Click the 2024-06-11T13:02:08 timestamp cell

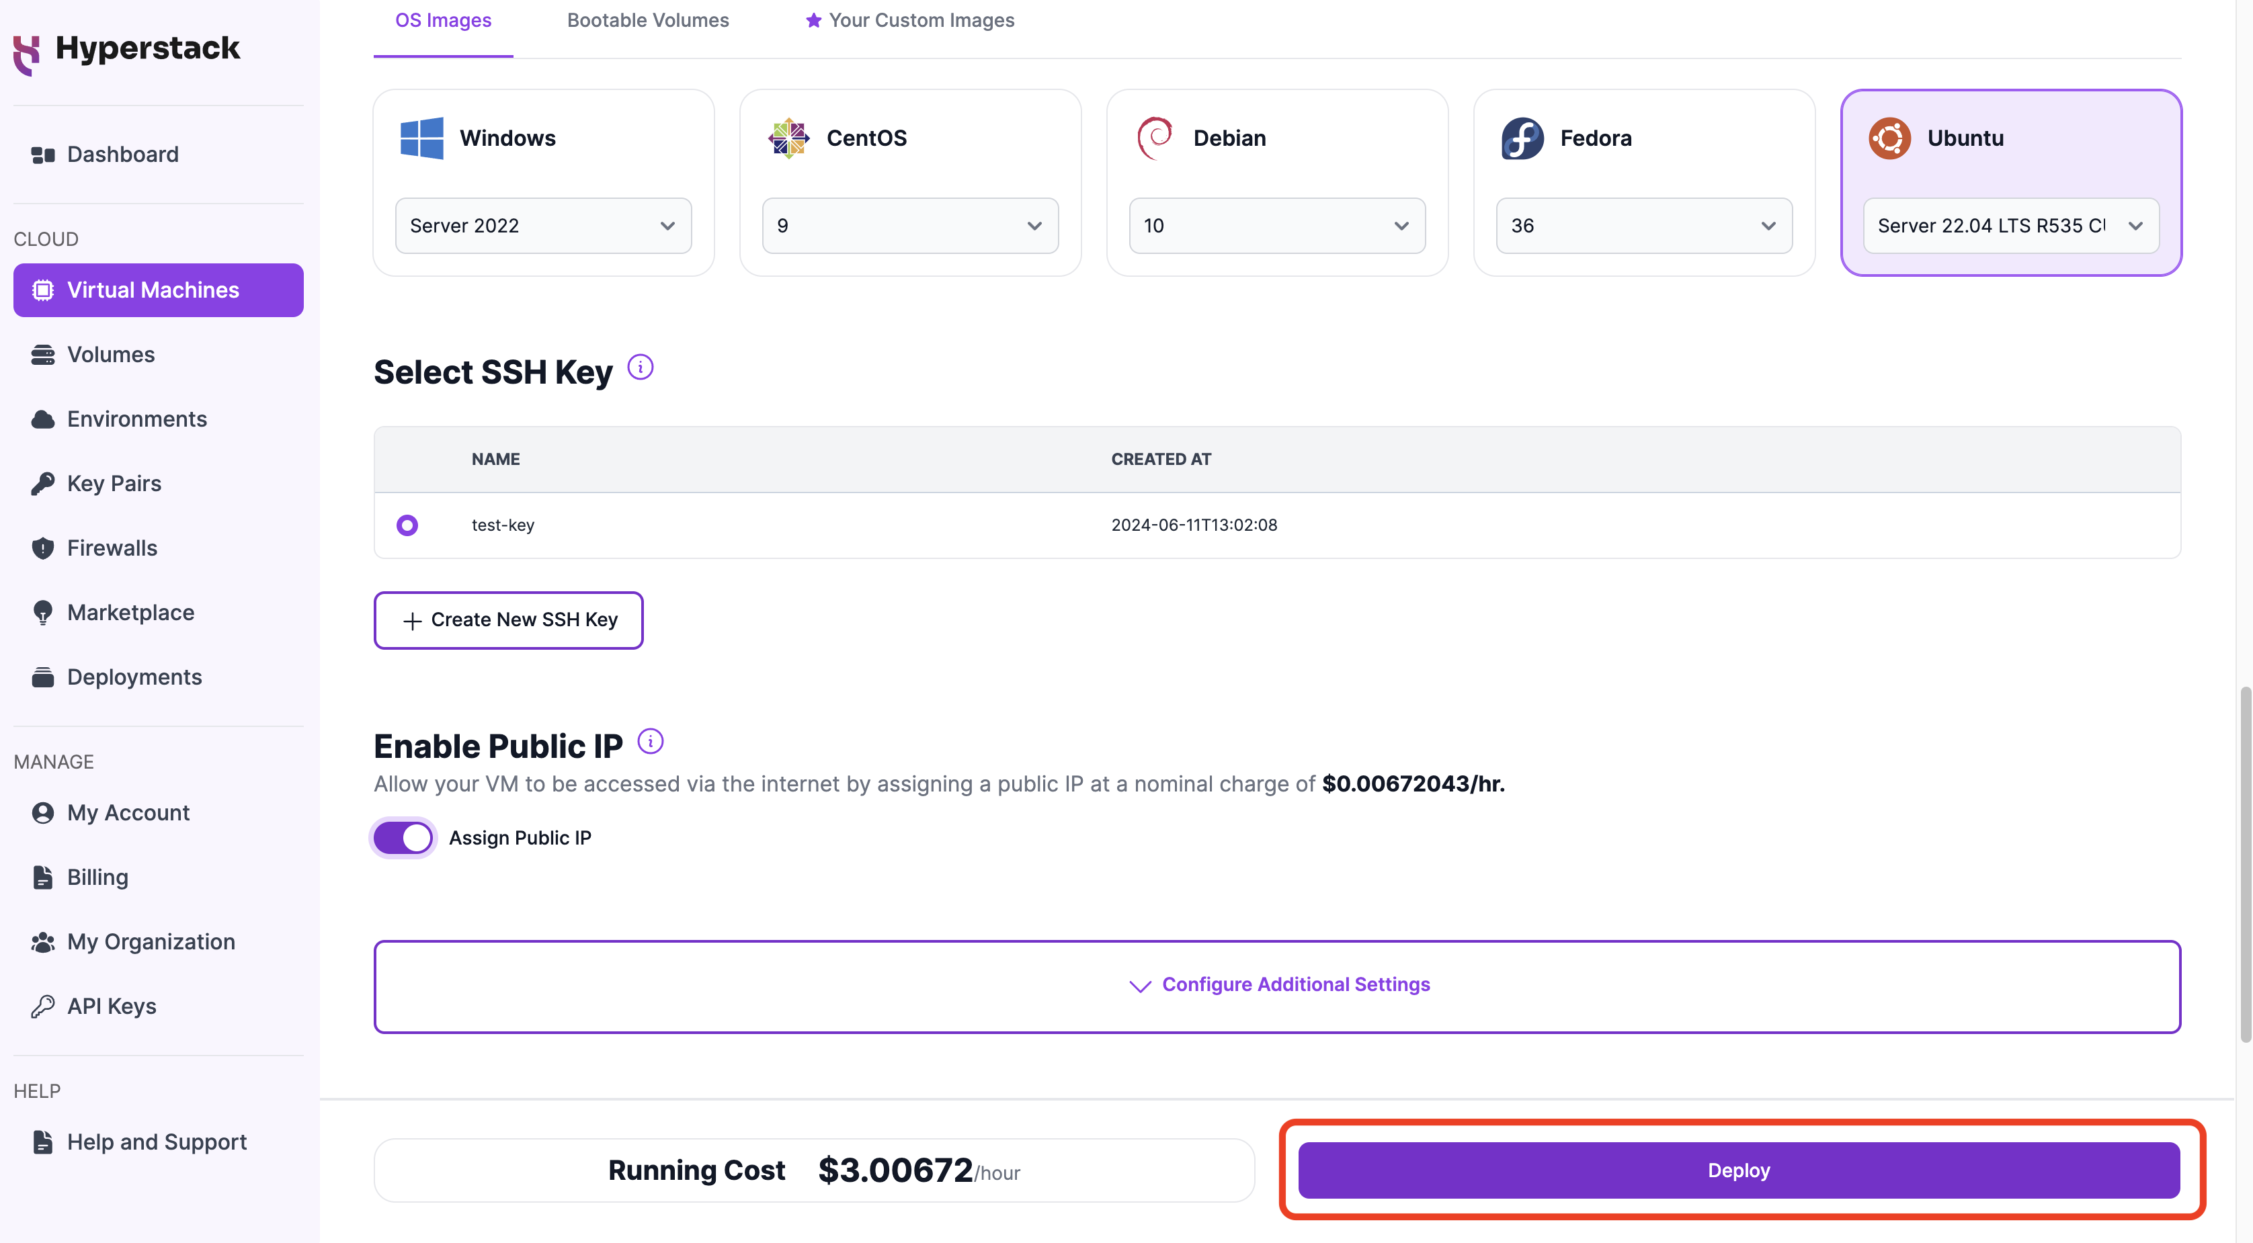pos(1194,525)
